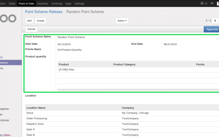
Task: Follow the Point Scheme Release breadcrumb link
Action: coord(43,12)
